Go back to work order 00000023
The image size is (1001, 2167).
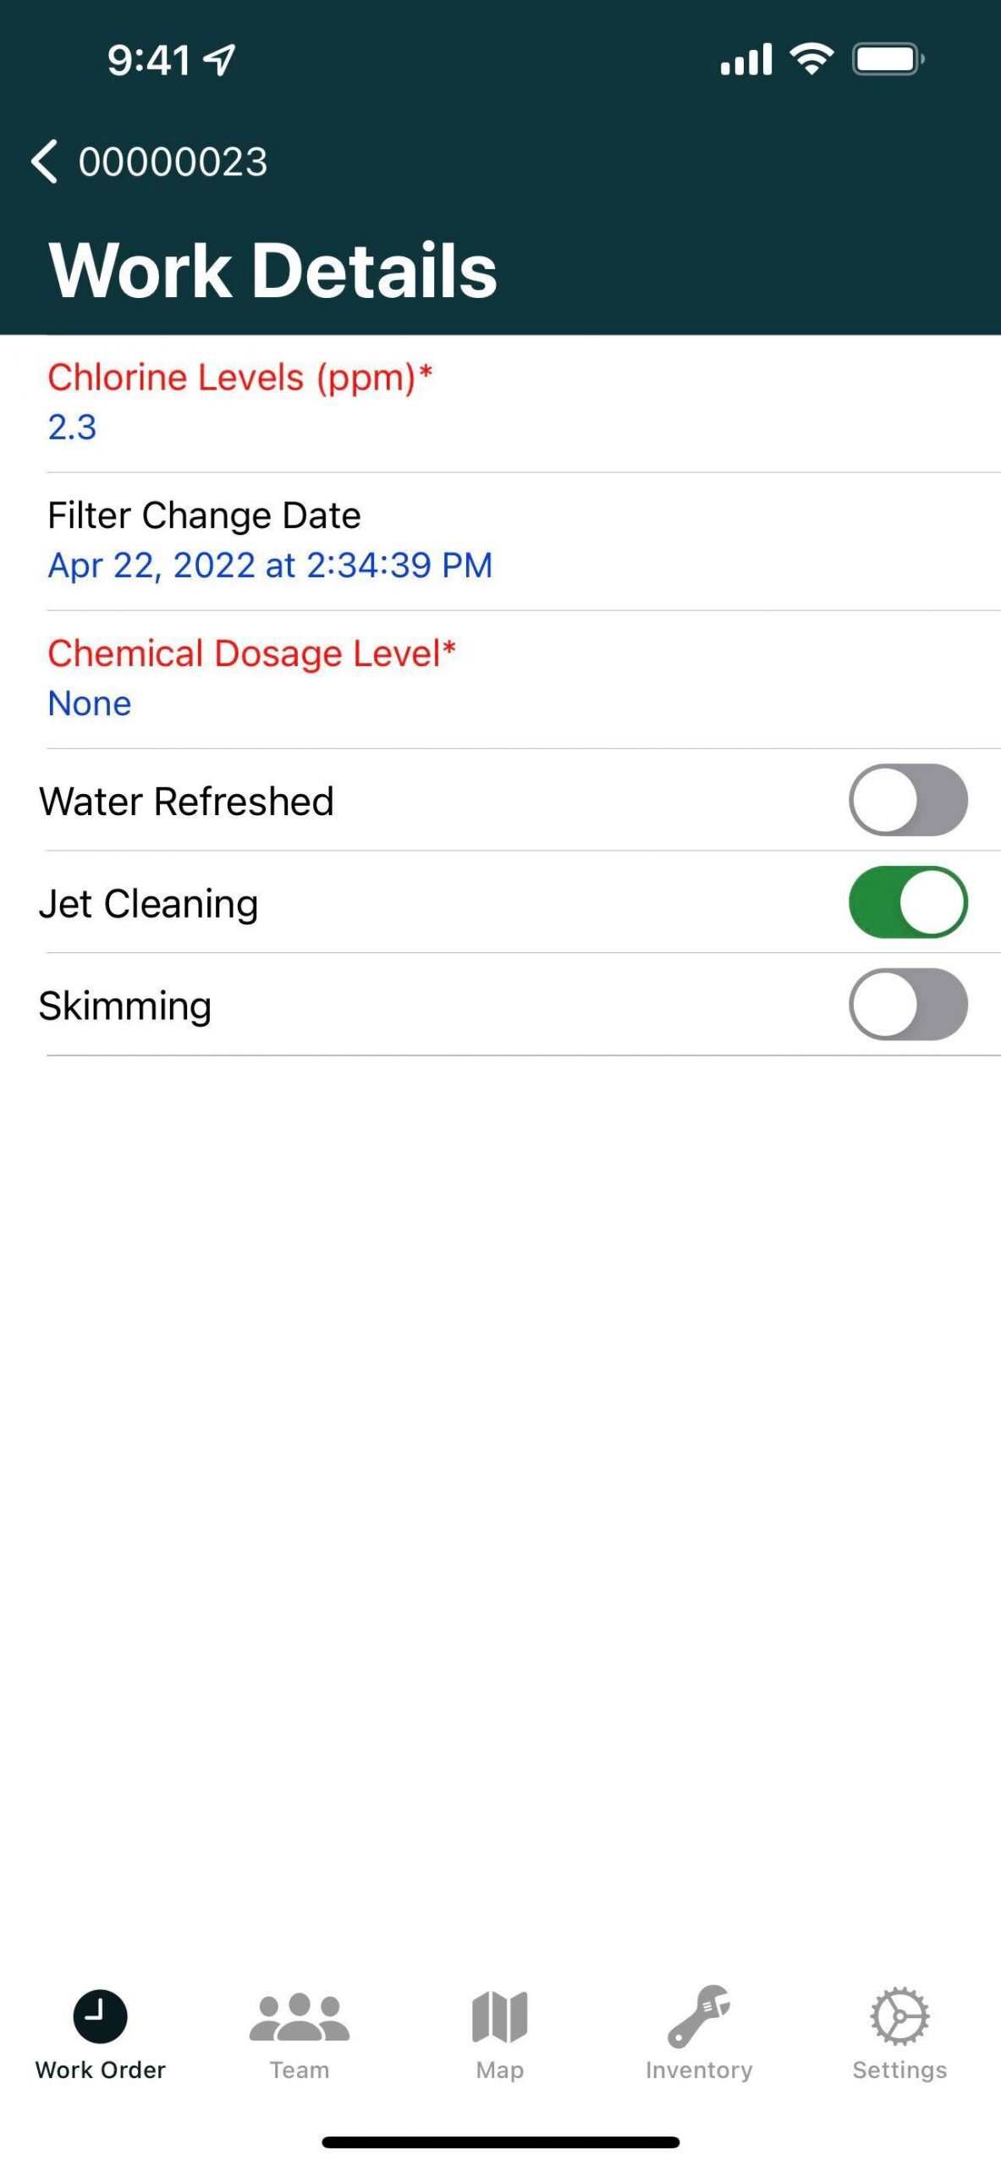click(173, 161)
